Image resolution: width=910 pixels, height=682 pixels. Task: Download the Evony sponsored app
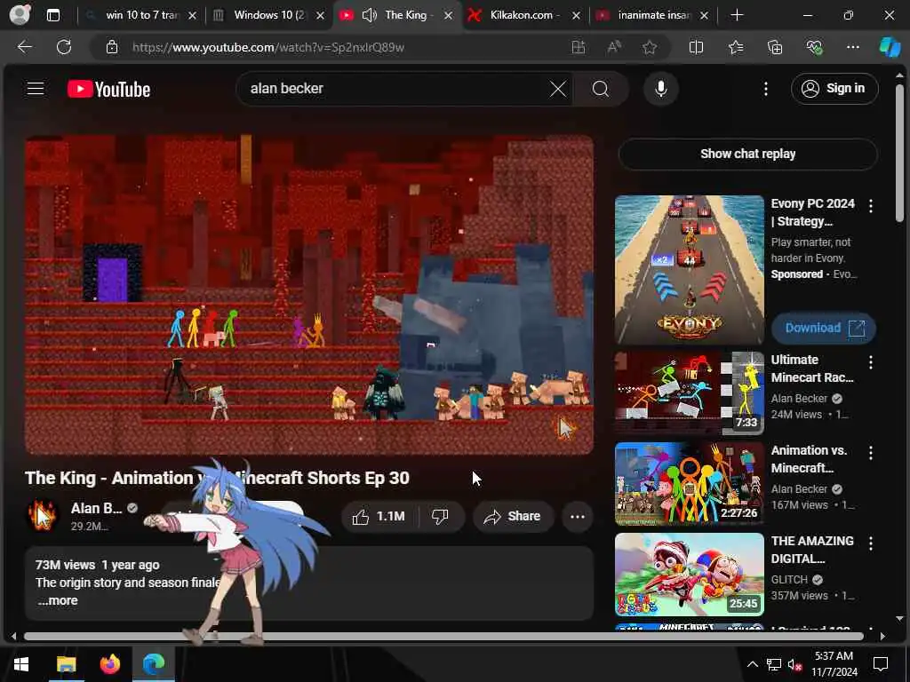(823, 329)
